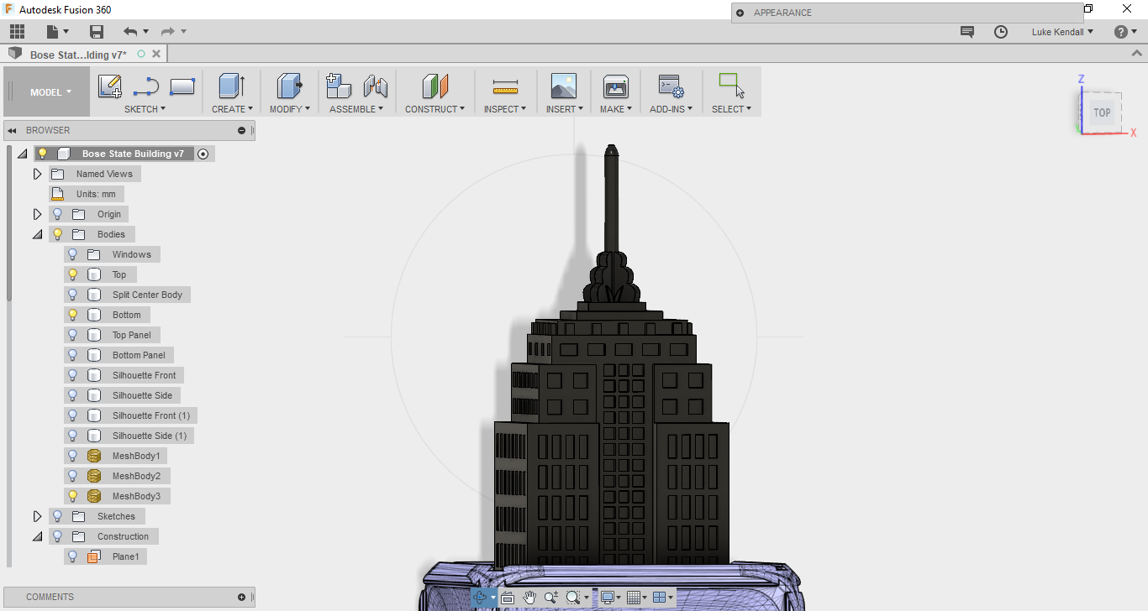The height and width of the screenshot is (611, 1148).
Task: Open the MODEL workspace dropdown
Action: tap(50, 92)
